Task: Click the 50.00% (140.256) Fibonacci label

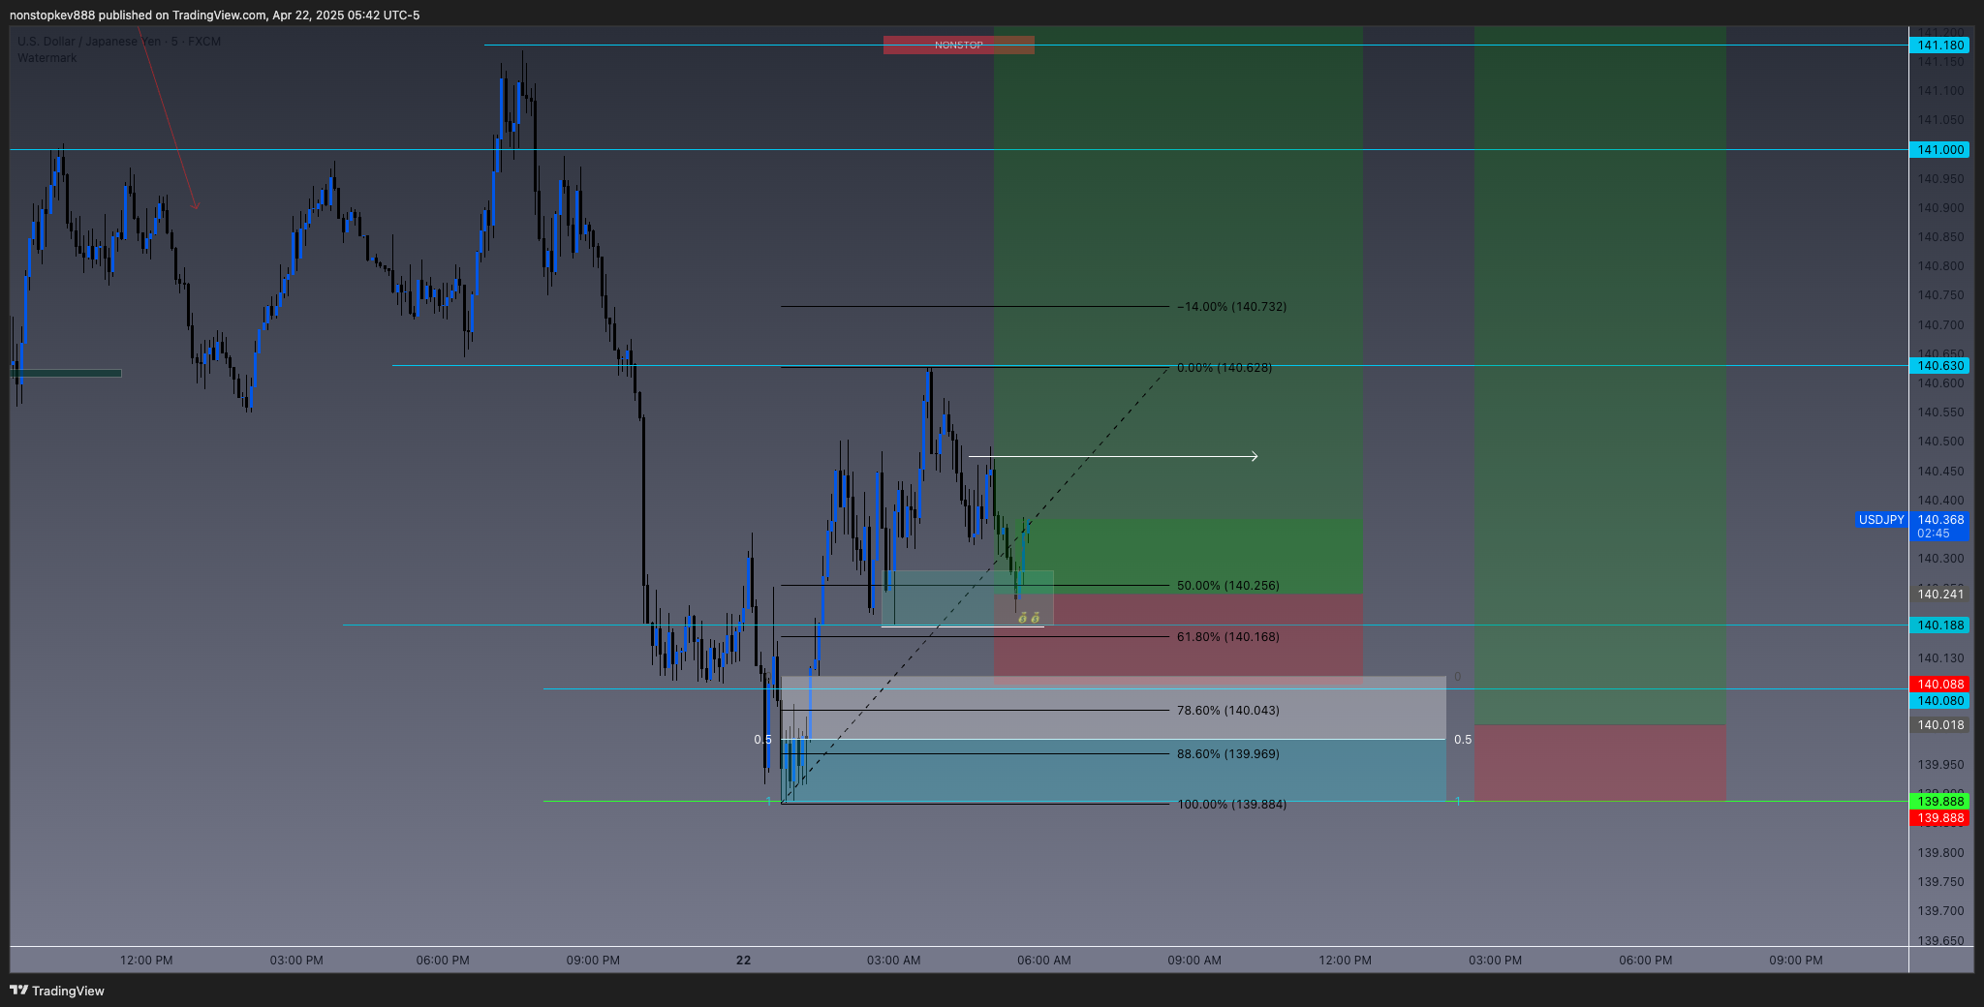Action: [x=1228, y=586]
